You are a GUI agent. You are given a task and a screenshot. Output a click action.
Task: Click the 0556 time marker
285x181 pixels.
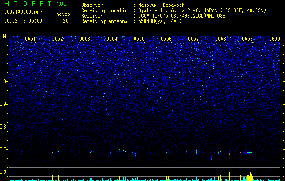coord(166,39)
